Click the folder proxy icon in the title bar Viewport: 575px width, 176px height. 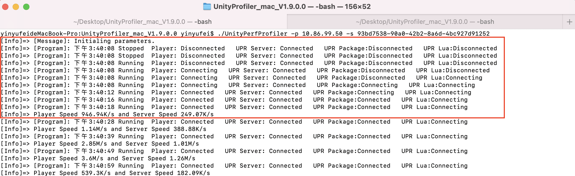point(208,6)
